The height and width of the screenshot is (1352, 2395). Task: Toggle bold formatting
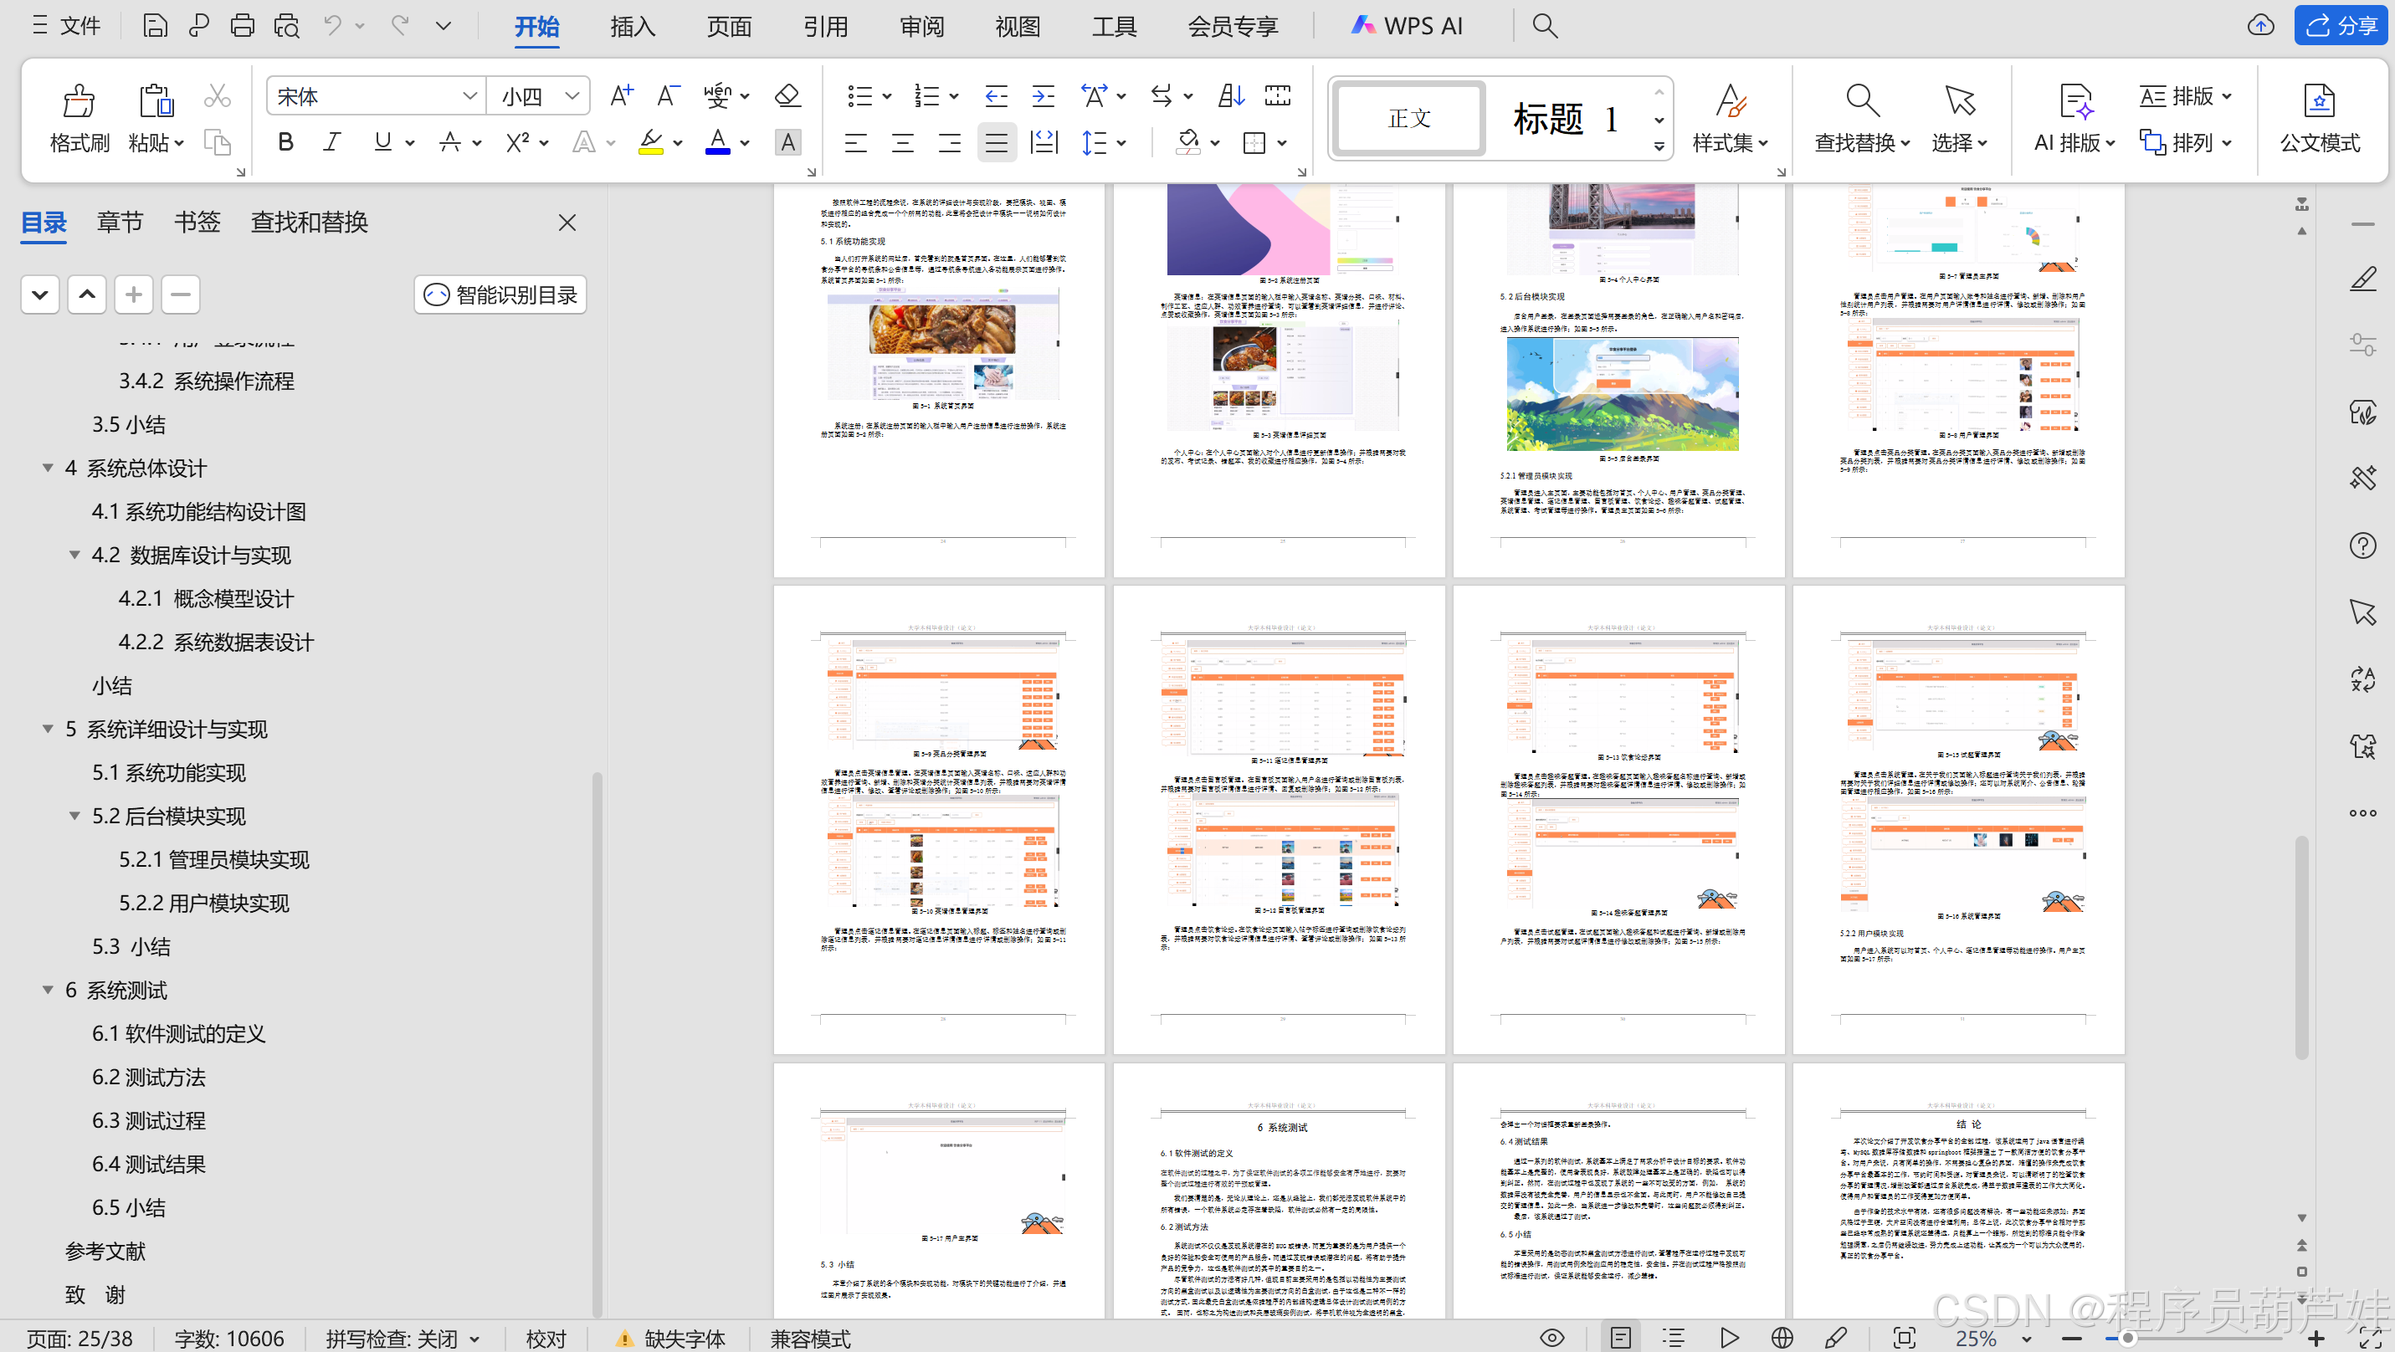[x=285, y=142]
